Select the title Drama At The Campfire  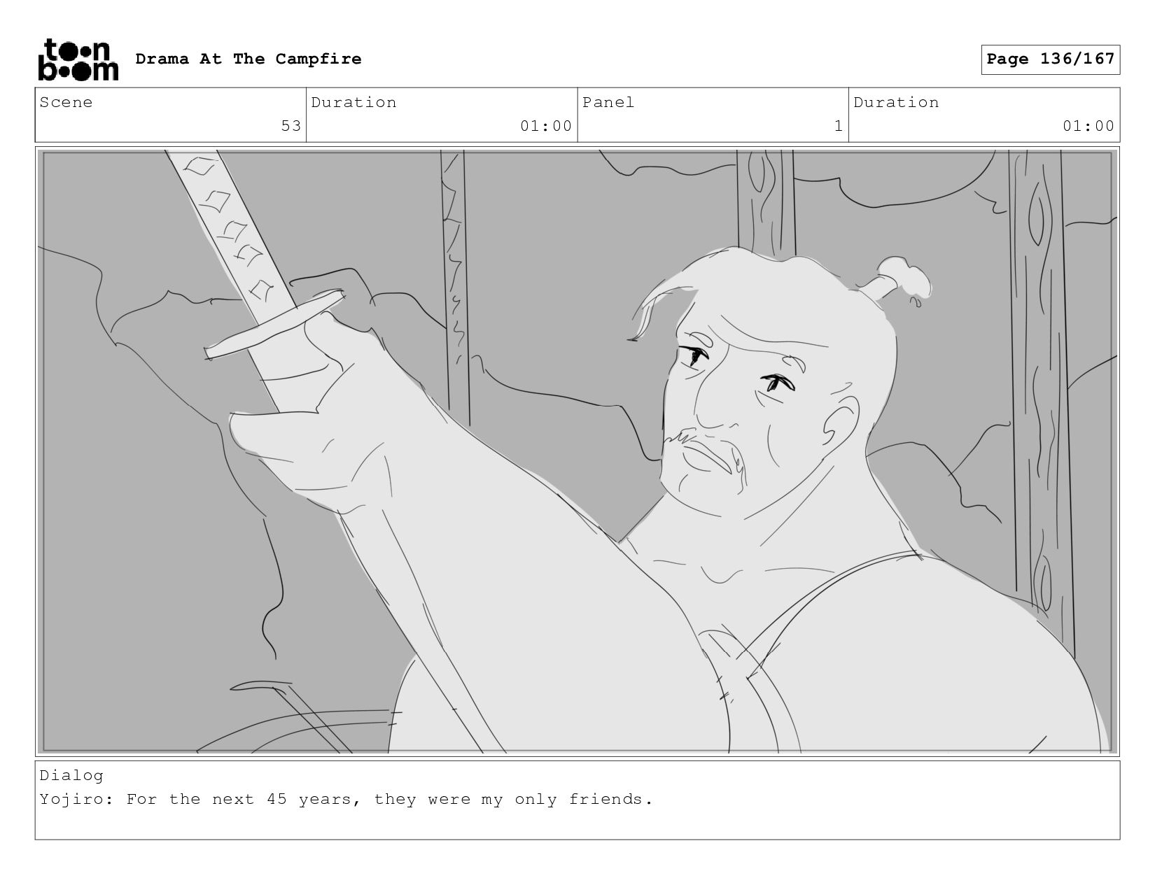[x=248, y=59]
